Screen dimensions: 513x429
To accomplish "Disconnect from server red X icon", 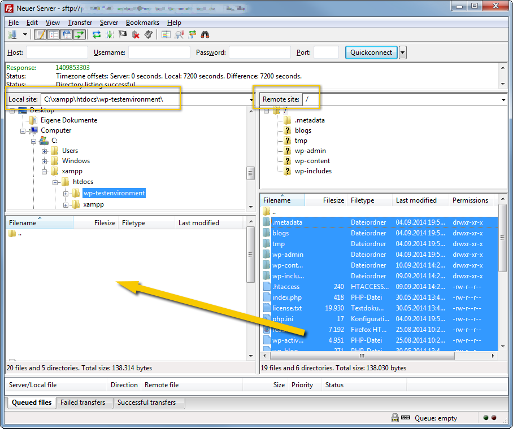I will coord(136,34).
